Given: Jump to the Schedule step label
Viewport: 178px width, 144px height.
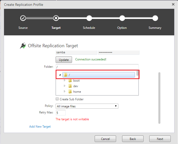Looking at the screenshot, I should point(89,28).
